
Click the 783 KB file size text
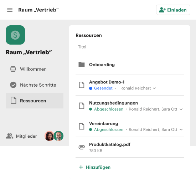(96, 151)
